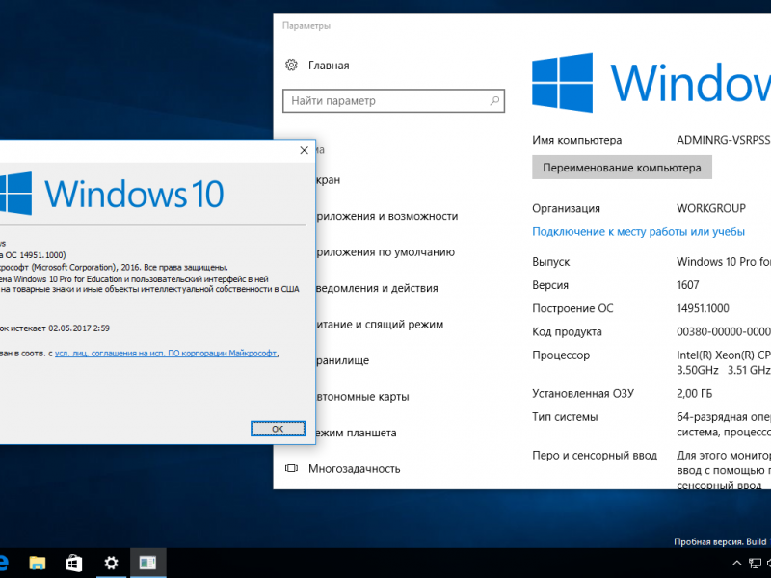Click Переименование компьютера button
The height and width of the screenshot is (578, 771).
tap(622, 168)
